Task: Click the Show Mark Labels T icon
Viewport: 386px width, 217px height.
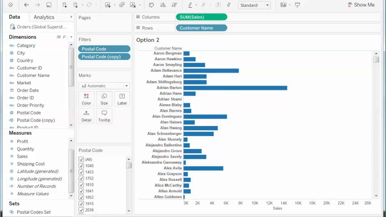Action: coord(218,5)
